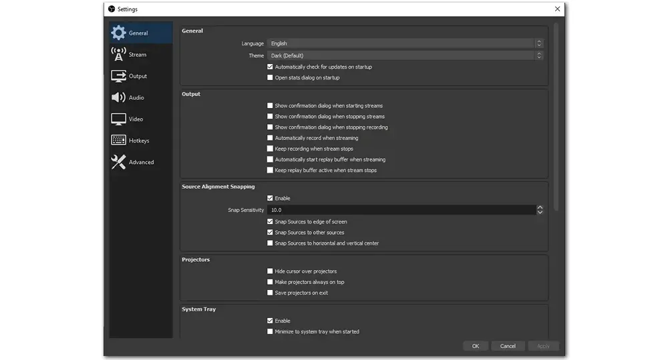Click the Hotkeys keyboard icon
668x360 pixels.
pos(118,140)
